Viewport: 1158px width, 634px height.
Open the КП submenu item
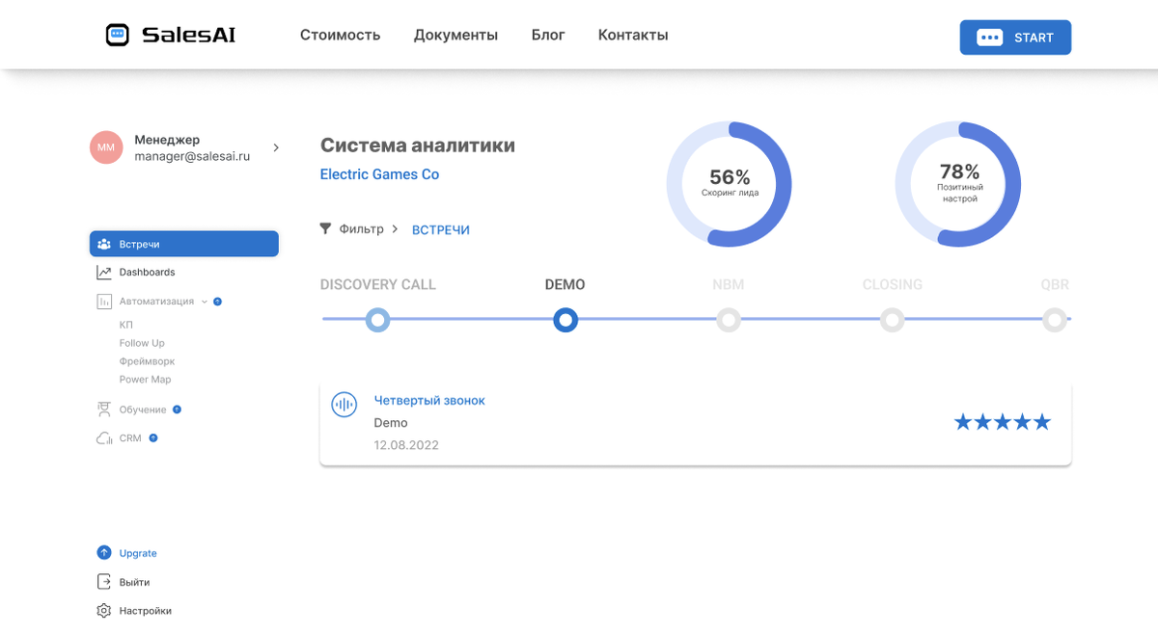(x=126, y=325)
